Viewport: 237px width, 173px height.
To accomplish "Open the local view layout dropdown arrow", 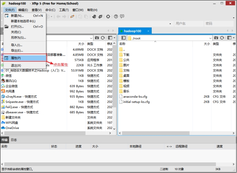I will 115,38.
